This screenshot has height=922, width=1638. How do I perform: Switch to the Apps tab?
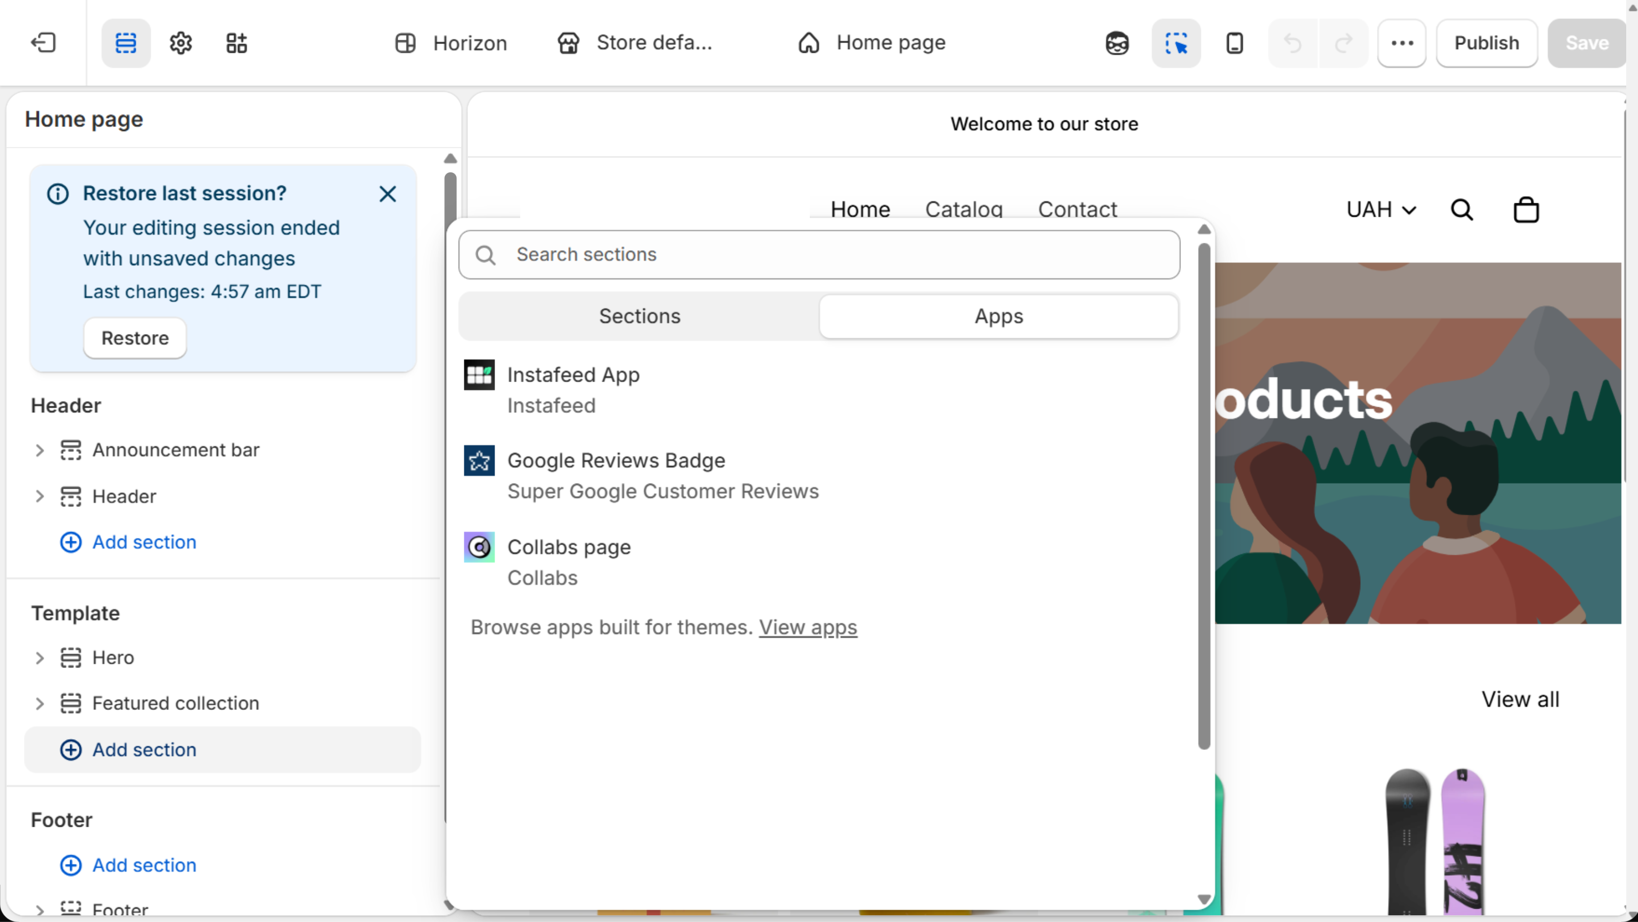click(999, 316)
